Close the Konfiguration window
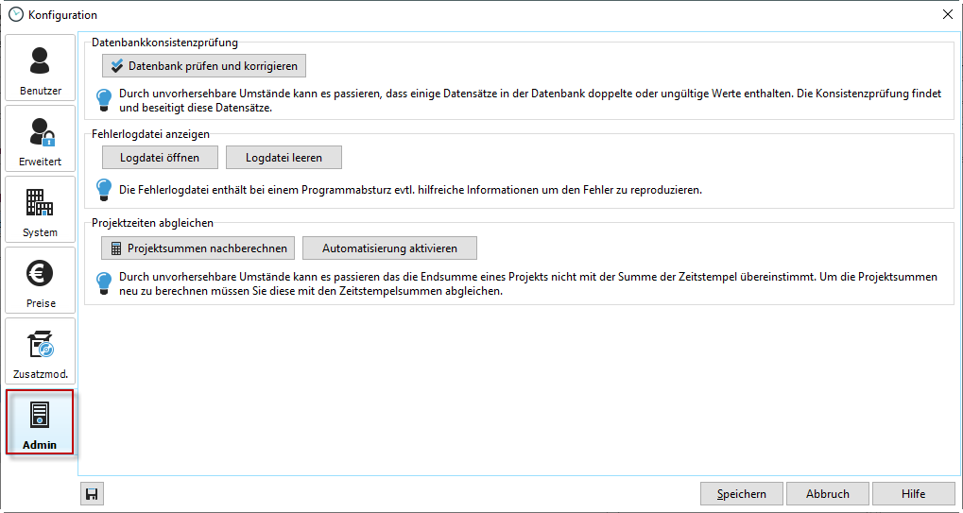963x513 pixels. point(948,14)
